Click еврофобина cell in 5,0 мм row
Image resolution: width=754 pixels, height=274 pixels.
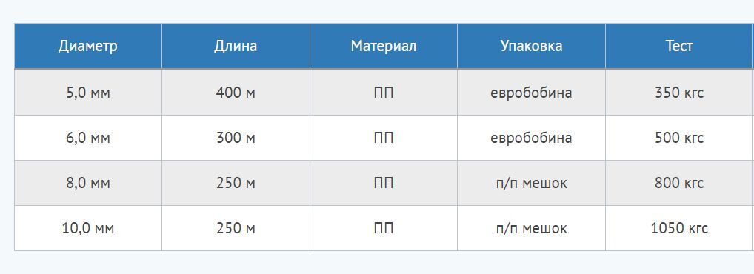(x=531, y=93)
